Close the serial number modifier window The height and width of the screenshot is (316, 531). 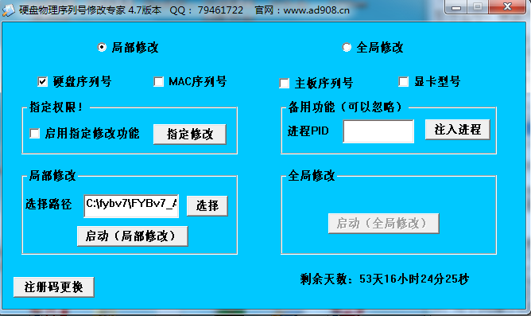pyautogui.click(x=507, y=7)
